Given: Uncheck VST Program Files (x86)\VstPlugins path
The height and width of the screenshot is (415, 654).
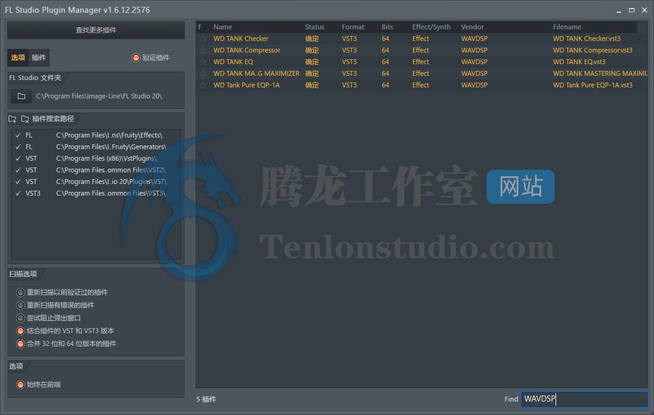Looking at the screenshot, I should 18,158.
